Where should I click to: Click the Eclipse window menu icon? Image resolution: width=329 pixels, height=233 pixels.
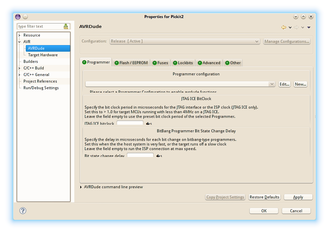(x=18, y=17)
